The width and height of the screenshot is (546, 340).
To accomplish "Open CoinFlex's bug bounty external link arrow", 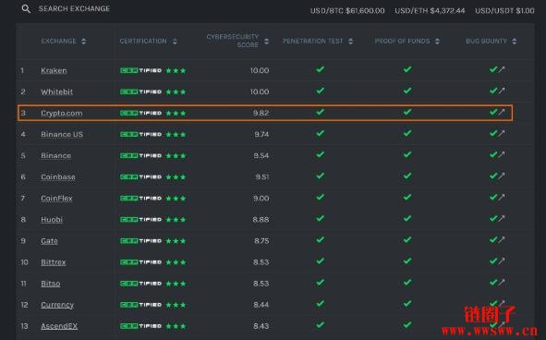I will 502,197.
